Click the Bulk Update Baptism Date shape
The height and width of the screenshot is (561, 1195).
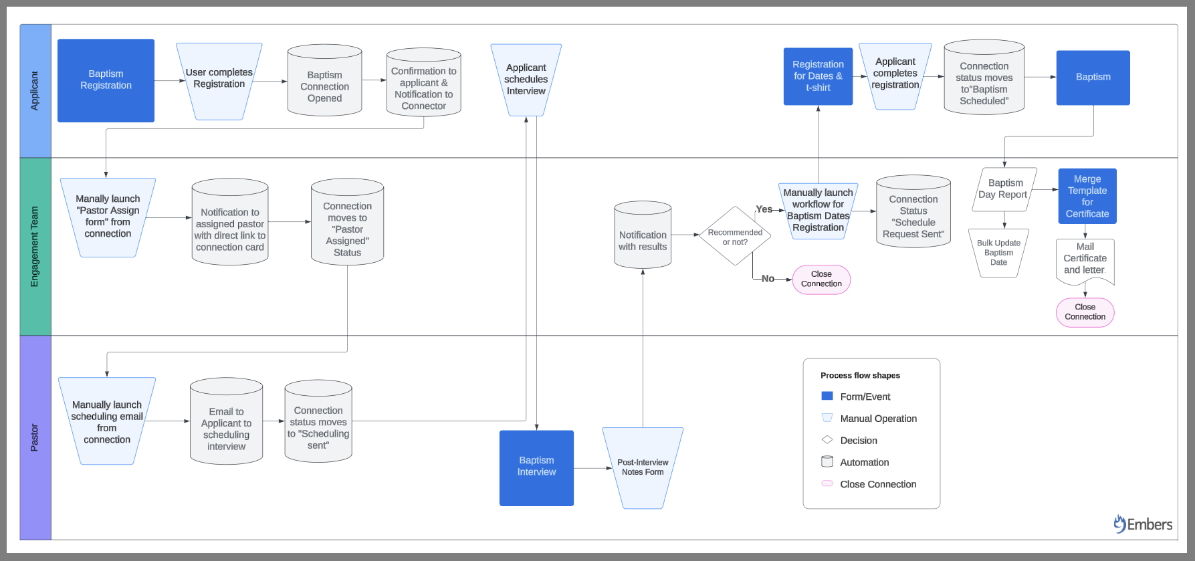click(x=998, y=253)
